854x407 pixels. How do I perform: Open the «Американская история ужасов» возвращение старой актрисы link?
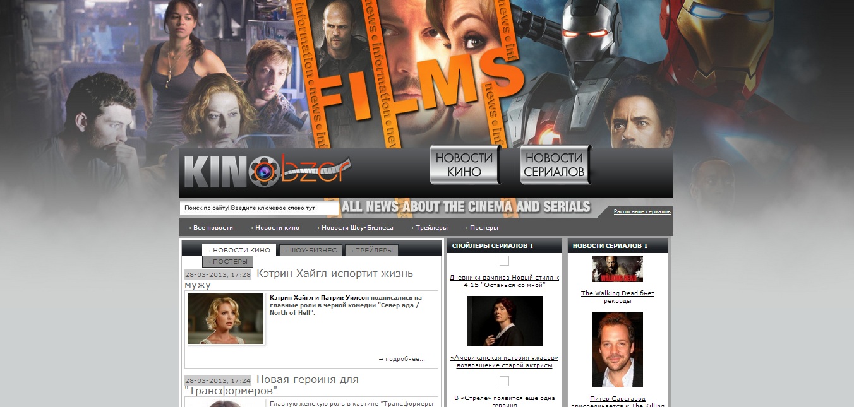tap(504, 362)
